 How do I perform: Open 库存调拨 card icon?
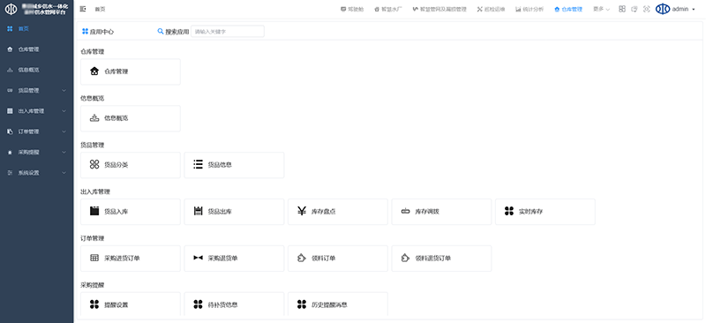click(x=405, y=211)
